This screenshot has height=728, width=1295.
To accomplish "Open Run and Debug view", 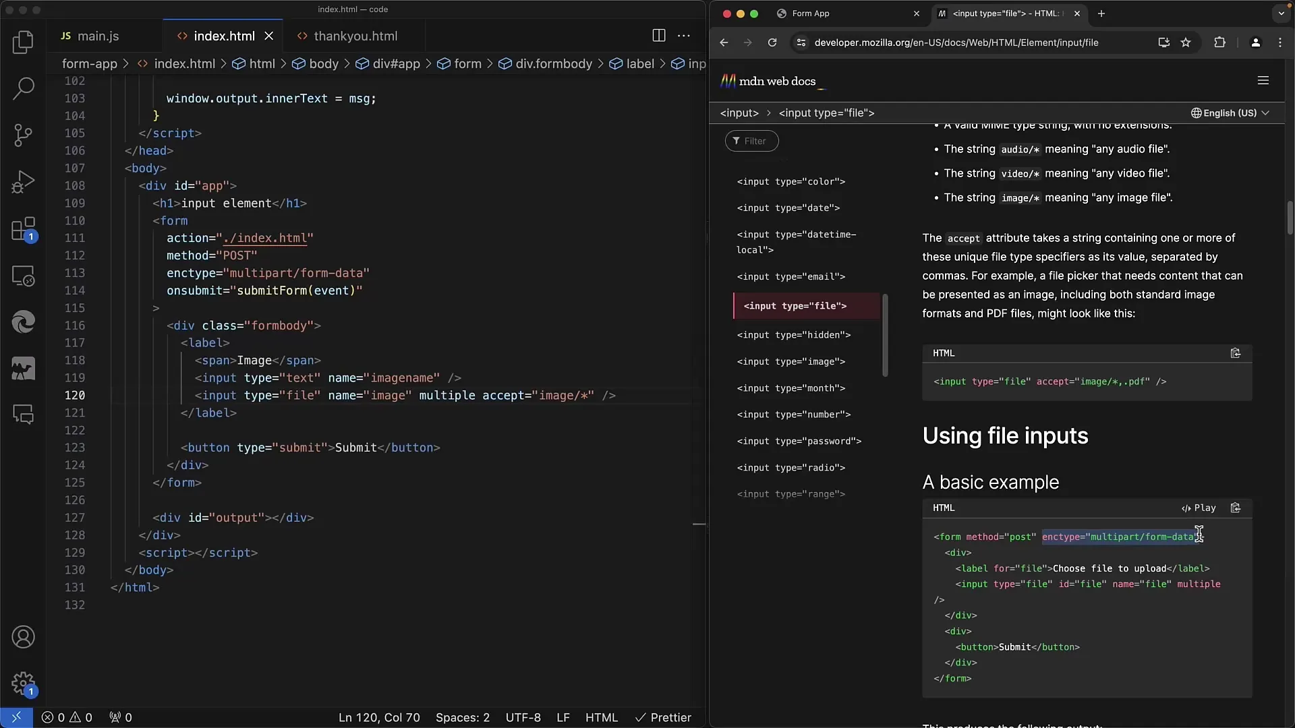I will (x=23, y=182).
